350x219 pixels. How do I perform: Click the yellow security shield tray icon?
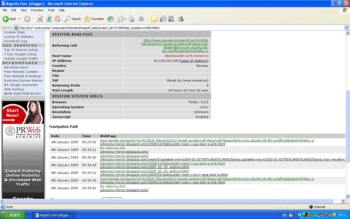click(334, 215)
